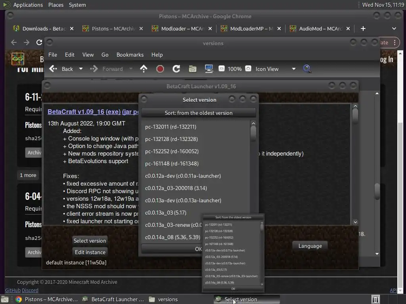Zoom in with the plus icon
The image size is (406, 304).
click(x=248, y=68)
